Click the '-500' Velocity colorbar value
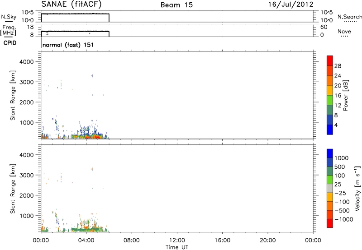Image resolution: width=362 pixels, height=250 pixels. pos(342,210)
